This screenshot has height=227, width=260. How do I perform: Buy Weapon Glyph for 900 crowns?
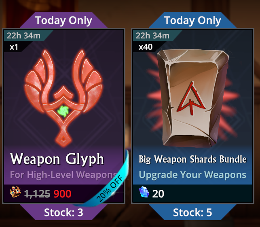click(x=62, y=194)
